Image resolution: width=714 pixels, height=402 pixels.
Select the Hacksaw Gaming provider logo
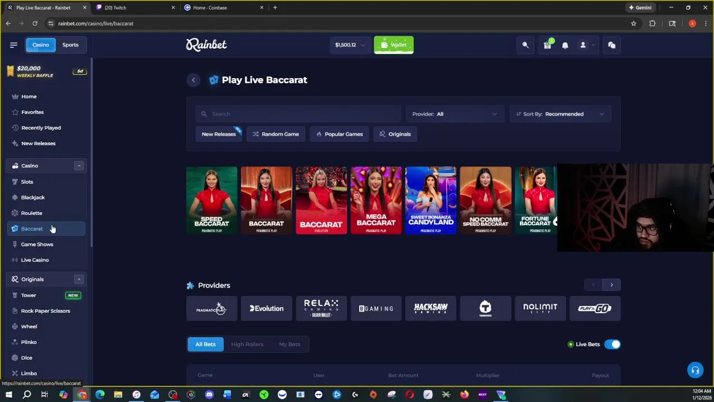click(431, 308)
